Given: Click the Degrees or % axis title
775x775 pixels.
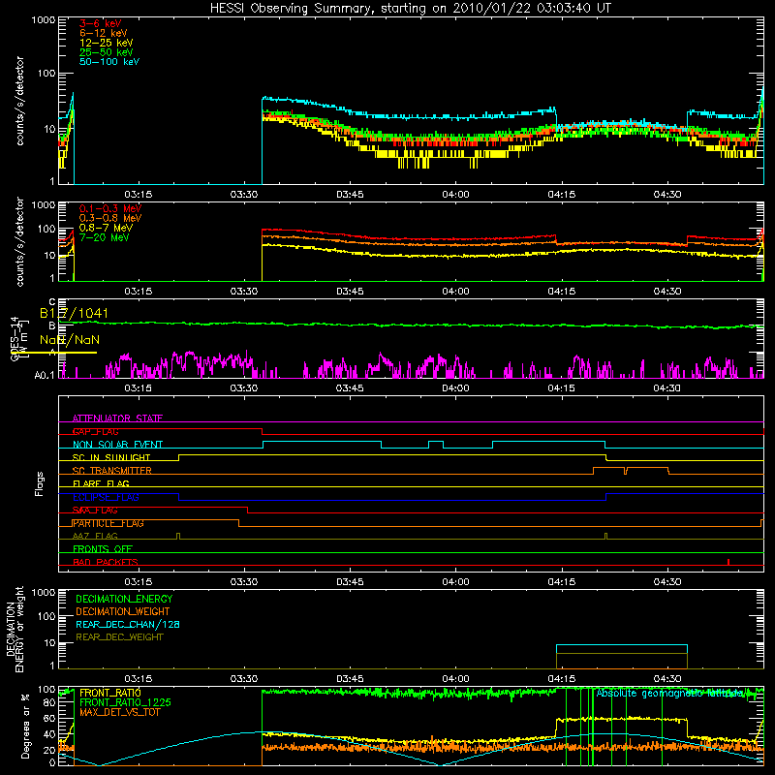Looking at the screenshot, I should 25,727.
